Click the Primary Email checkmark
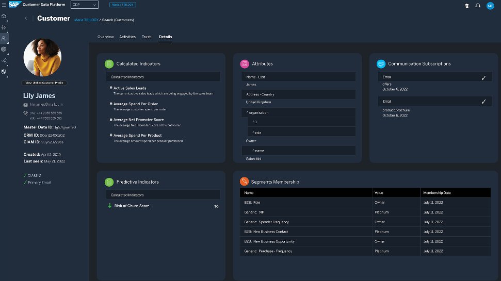 coord(25,183)
